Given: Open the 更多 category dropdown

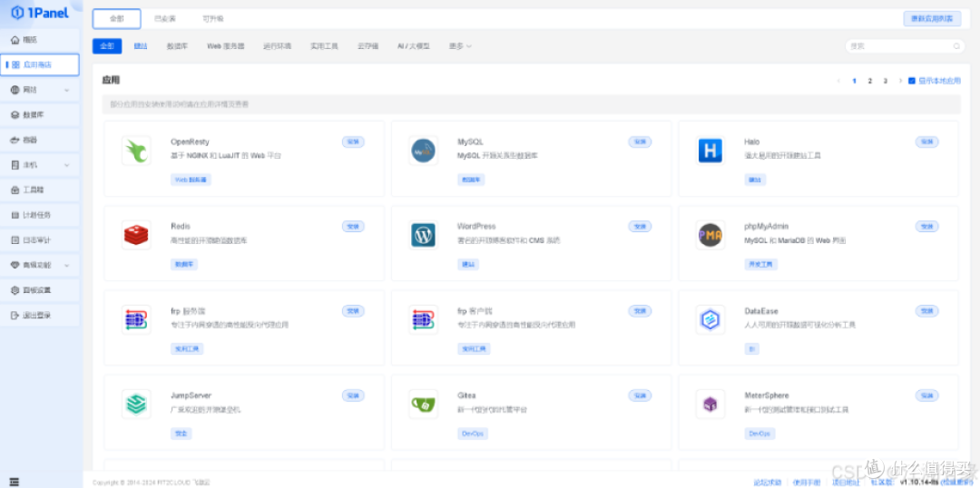Looking at the screenshot, I should pos(459,46).
